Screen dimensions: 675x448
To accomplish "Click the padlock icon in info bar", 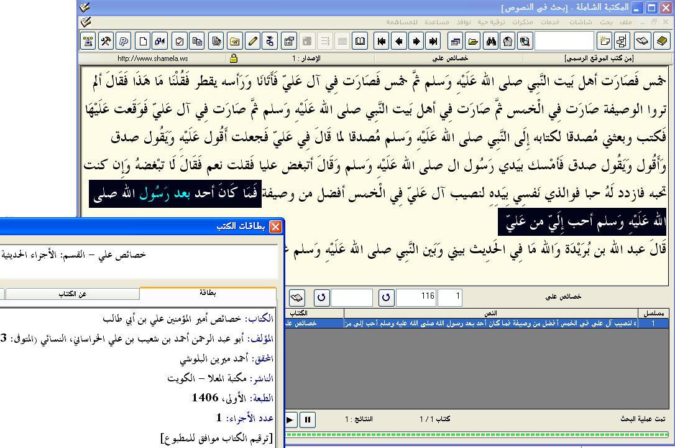I will [x=234, y=58].
